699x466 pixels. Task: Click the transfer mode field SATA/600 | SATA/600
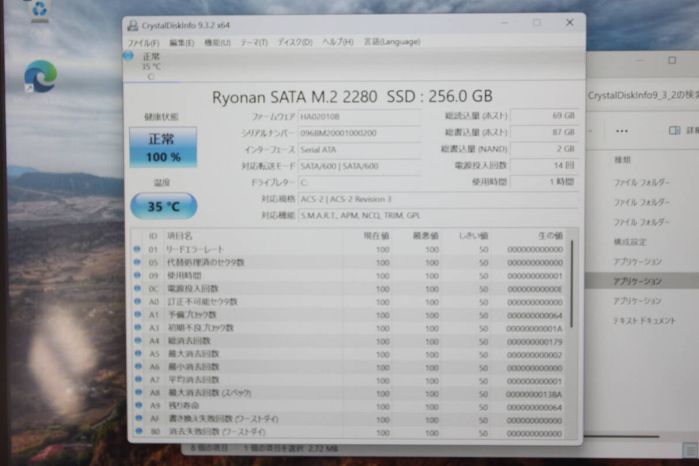coord(359,166)
